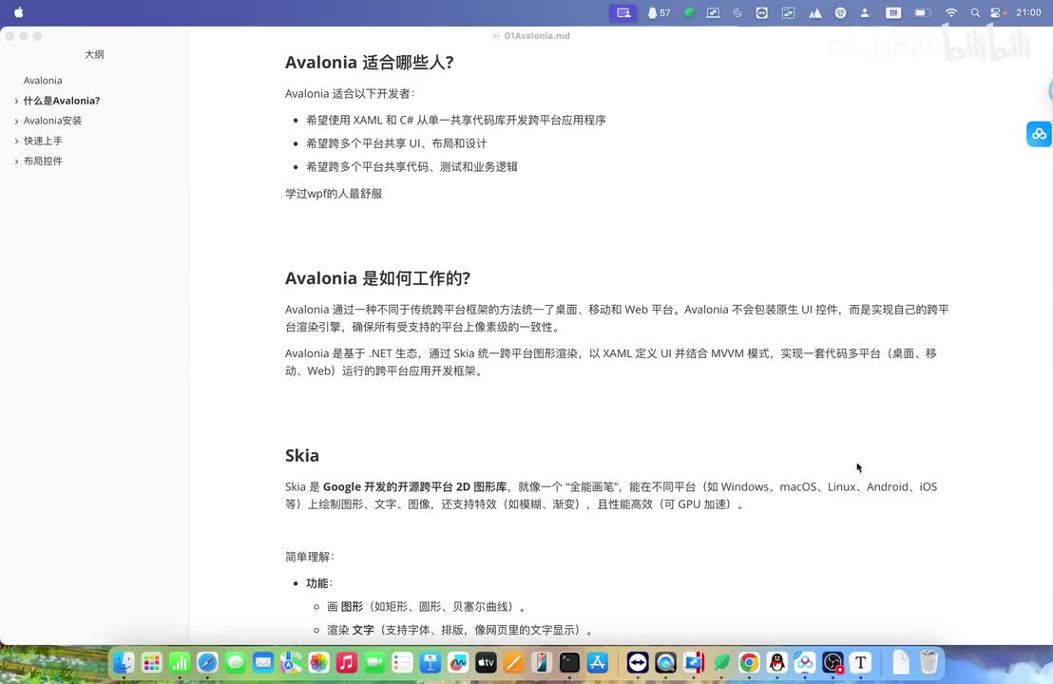Viewport: 1053px width, 684px height.
Task: Click 01Avalonia.md window title
Action: click(537, 35)
